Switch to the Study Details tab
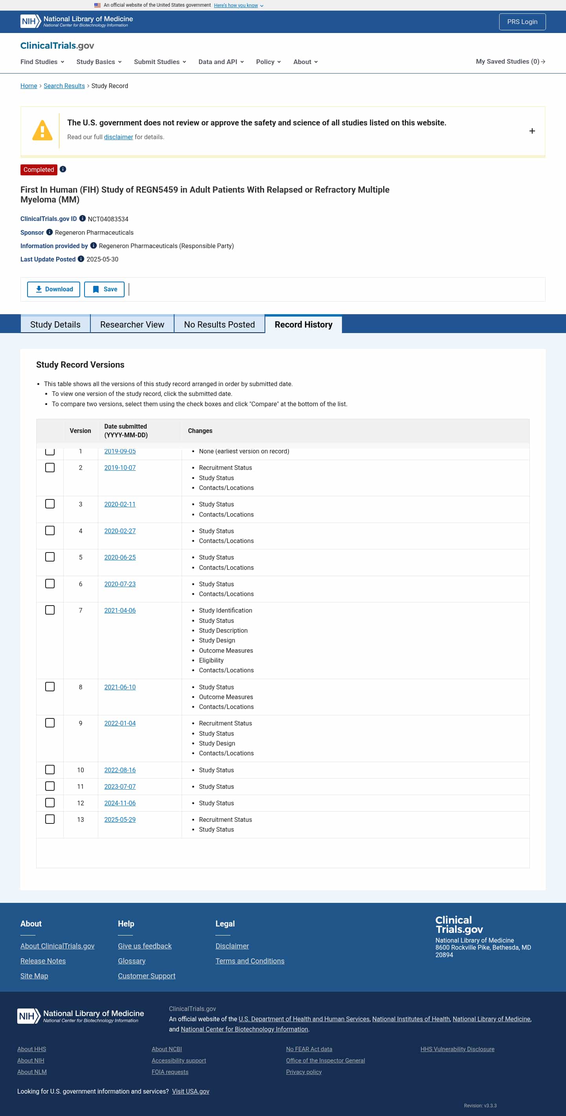This screenshot has height=1116, width=566. 55,324
